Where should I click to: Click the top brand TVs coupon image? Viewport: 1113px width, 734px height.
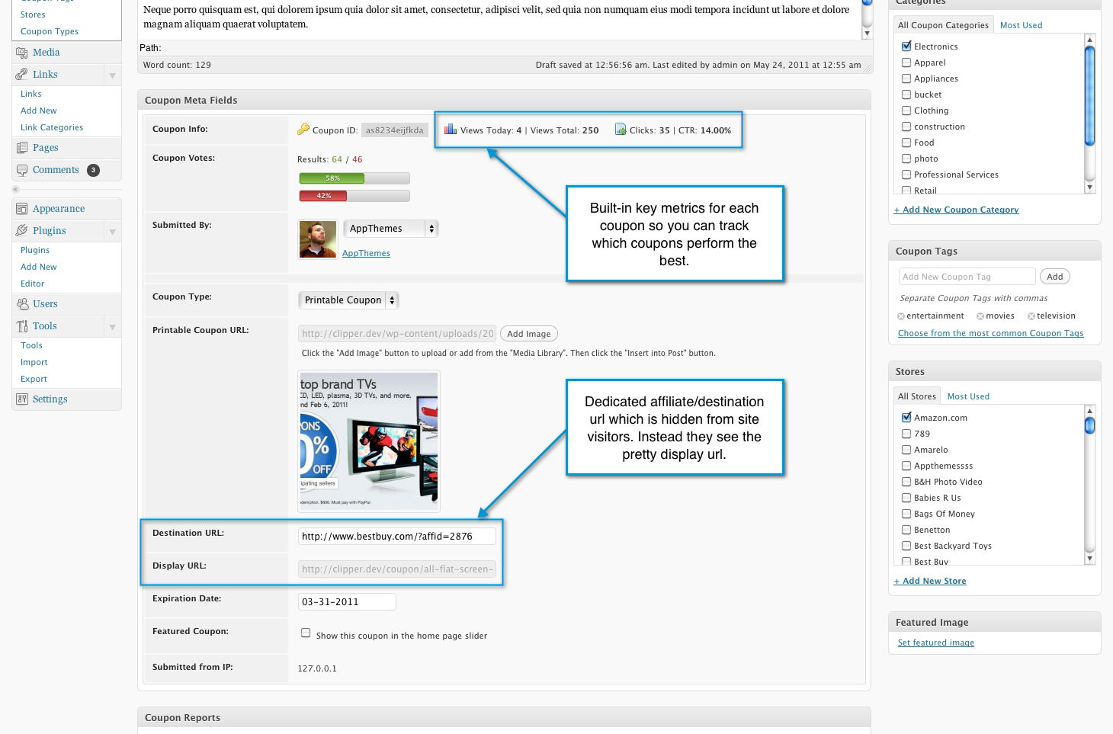coord(369,441)
